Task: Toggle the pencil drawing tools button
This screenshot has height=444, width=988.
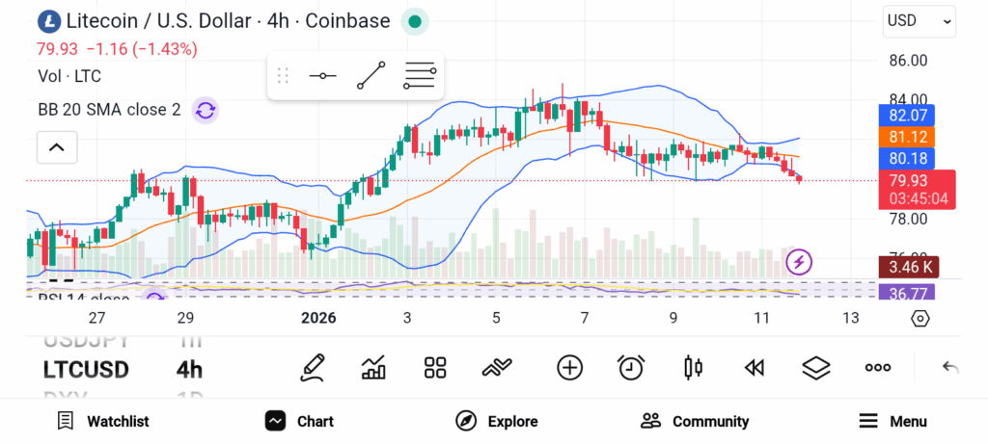Action: [312, 367]
